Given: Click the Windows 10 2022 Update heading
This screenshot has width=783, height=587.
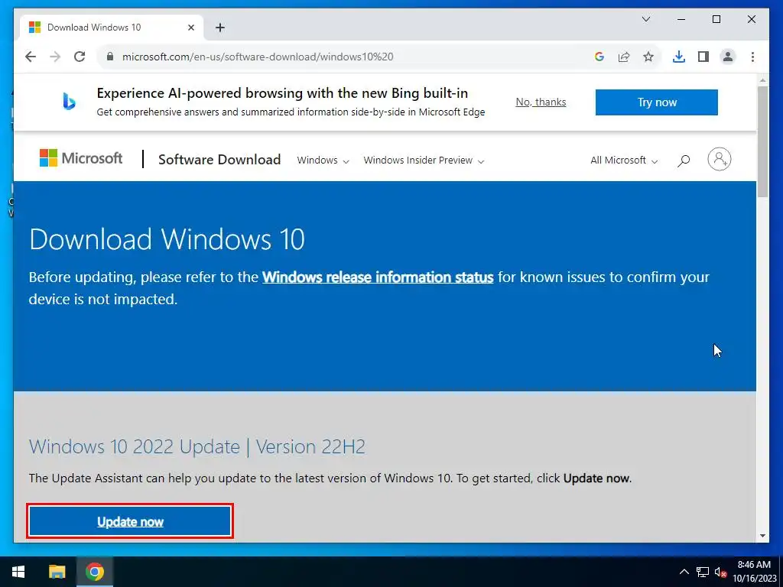Looking at the screenshot, I should click(x=197, y=446).
